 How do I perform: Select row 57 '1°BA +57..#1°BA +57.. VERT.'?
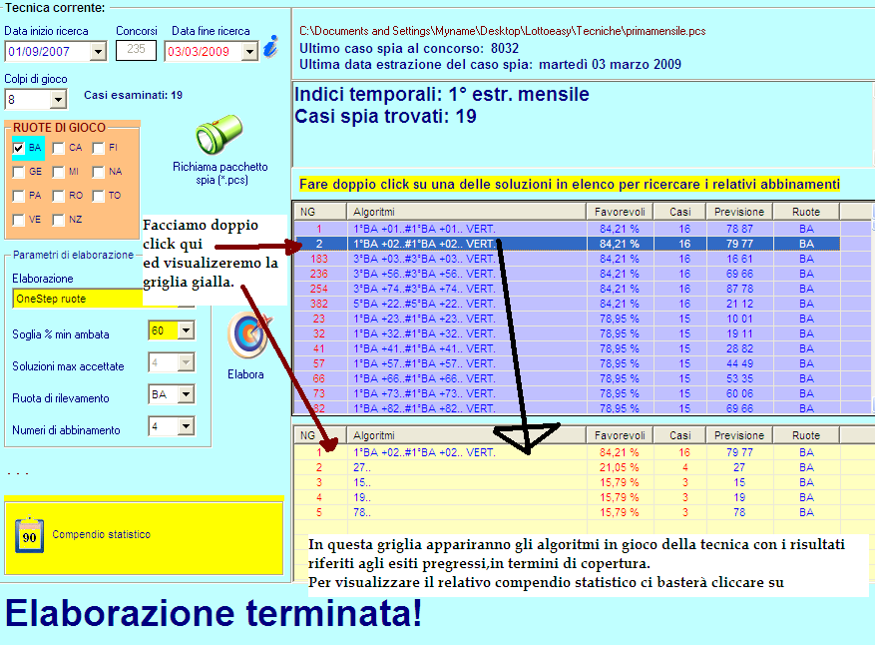[567, 363]
